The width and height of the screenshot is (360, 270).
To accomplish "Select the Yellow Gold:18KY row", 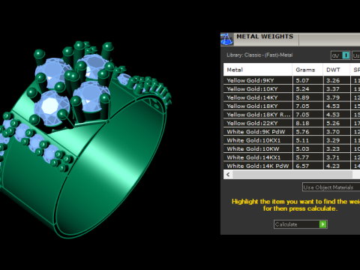I will pos(292,106).
